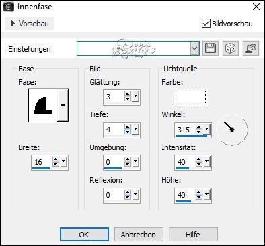Image resolution: width=265 pixels, height=246 pixels.
Task: Increase the Glättung value with up arrow
Action: (x=128, y=94)
